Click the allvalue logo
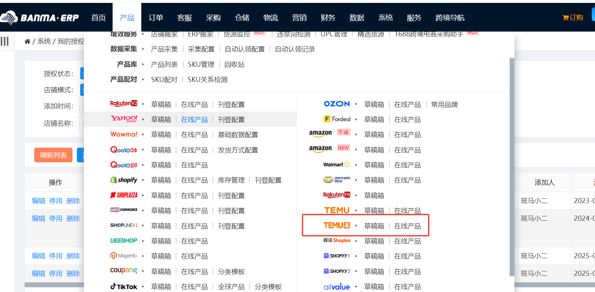The image size is (595, 292). 337,286
